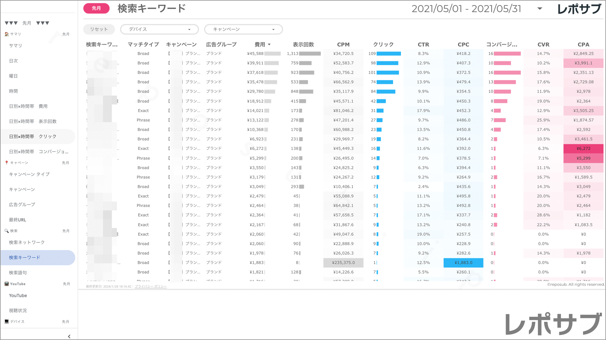Viewport: 606px width, 340px height.
Task: Click the sort arrow on the 費用 column
Action: tap(269, 44)
